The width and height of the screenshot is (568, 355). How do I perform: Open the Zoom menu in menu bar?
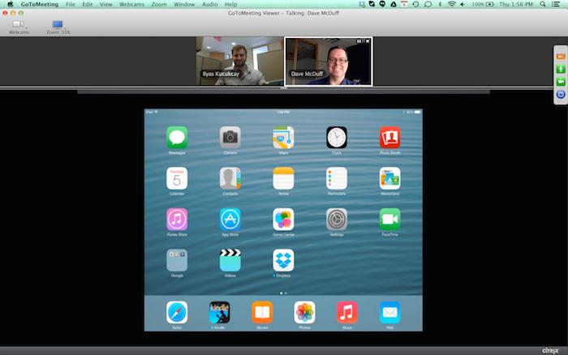point(159,4)
